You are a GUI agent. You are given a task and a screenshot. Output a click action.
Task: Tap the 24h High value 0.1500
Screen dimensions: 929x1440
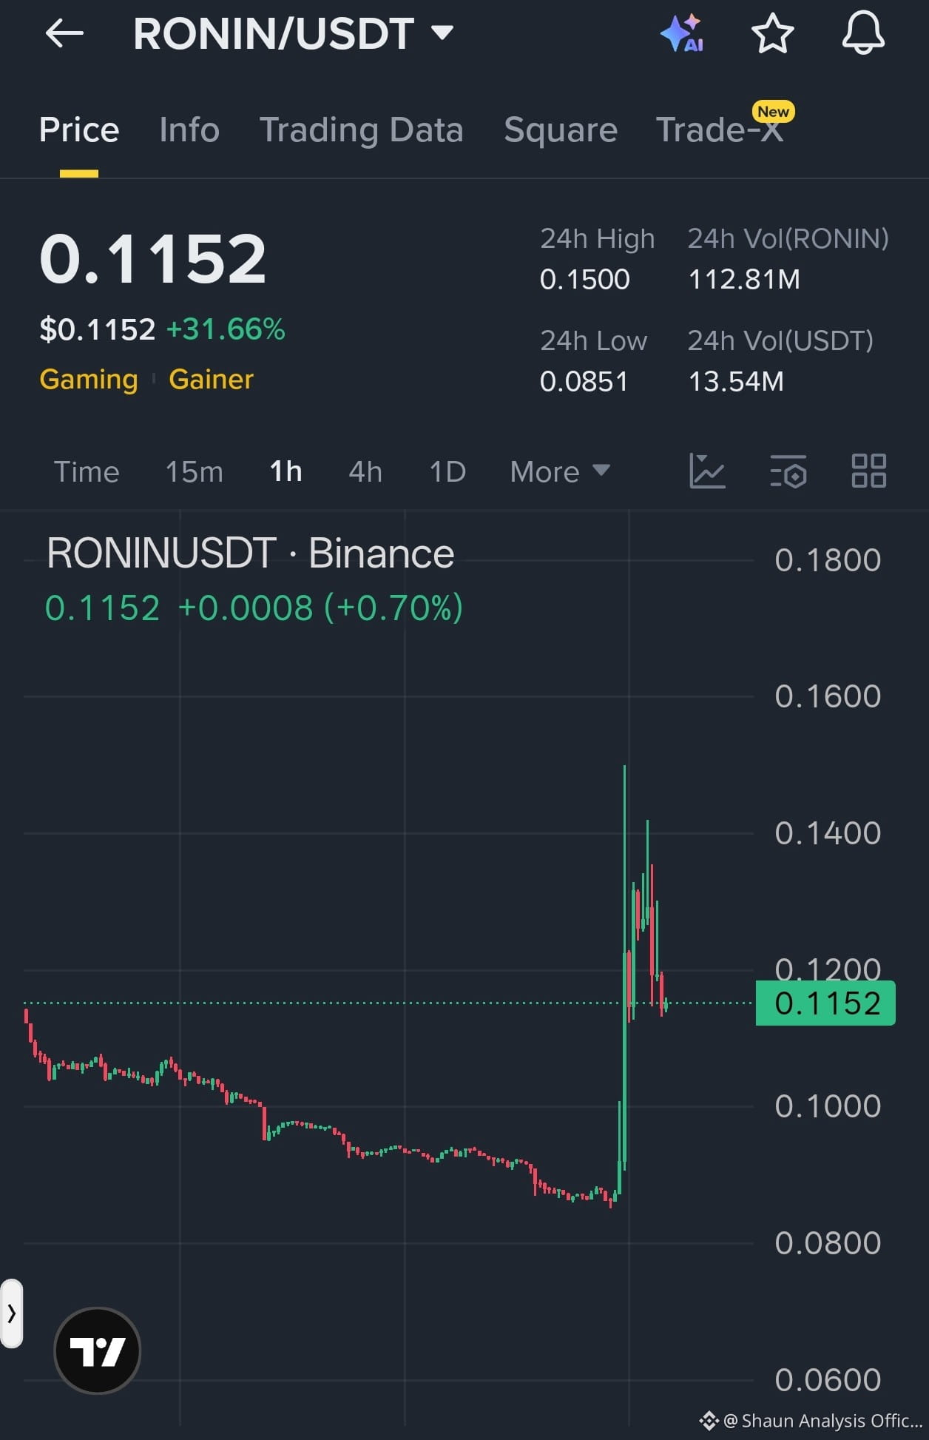tap(584, 280)
